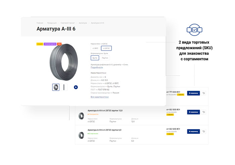Click the В наличии status label

point(93,133)
